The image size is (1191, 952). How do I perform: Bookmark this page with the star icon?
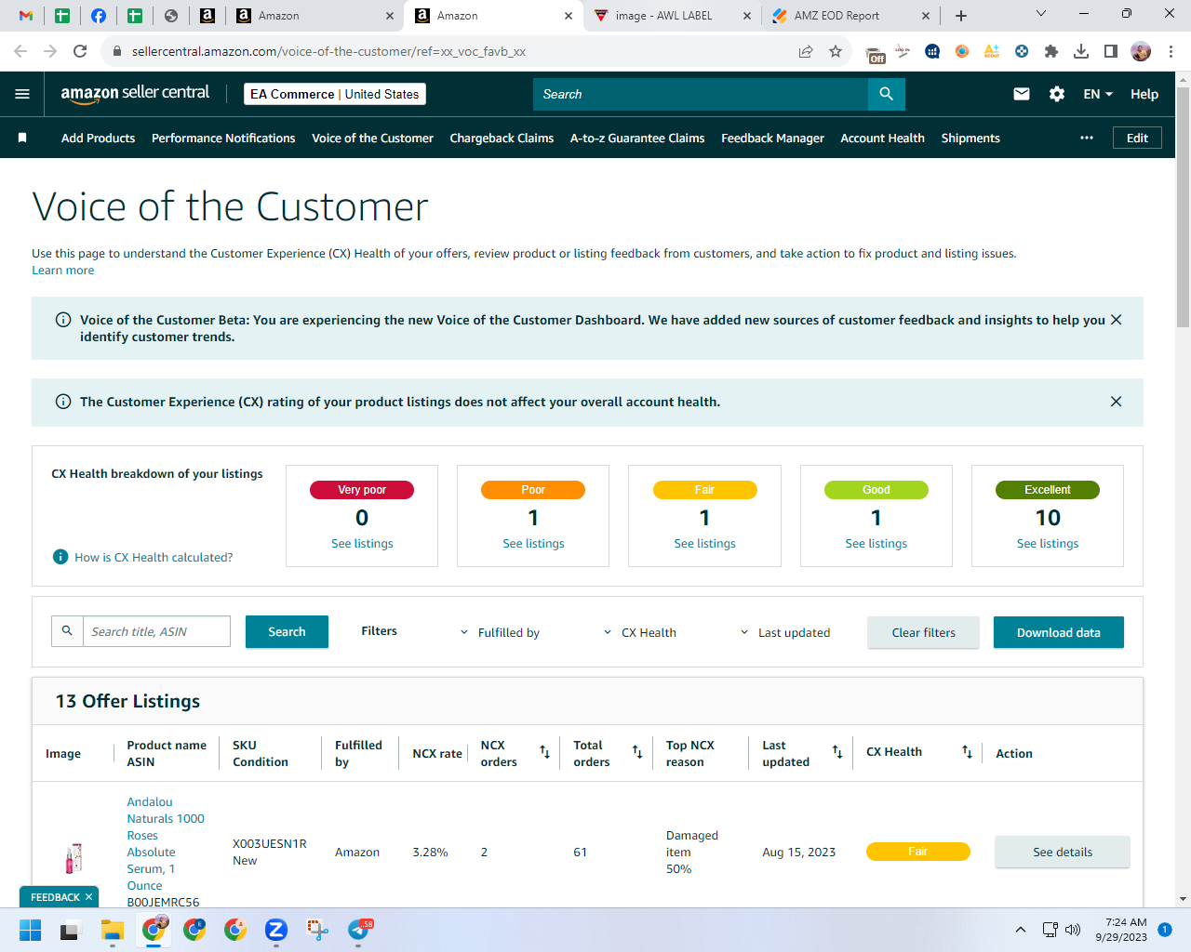(x=836, y=51)
